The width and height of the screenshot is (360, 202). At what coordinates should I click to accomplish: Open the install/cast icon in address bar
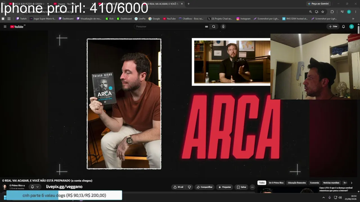coord(316,12)
